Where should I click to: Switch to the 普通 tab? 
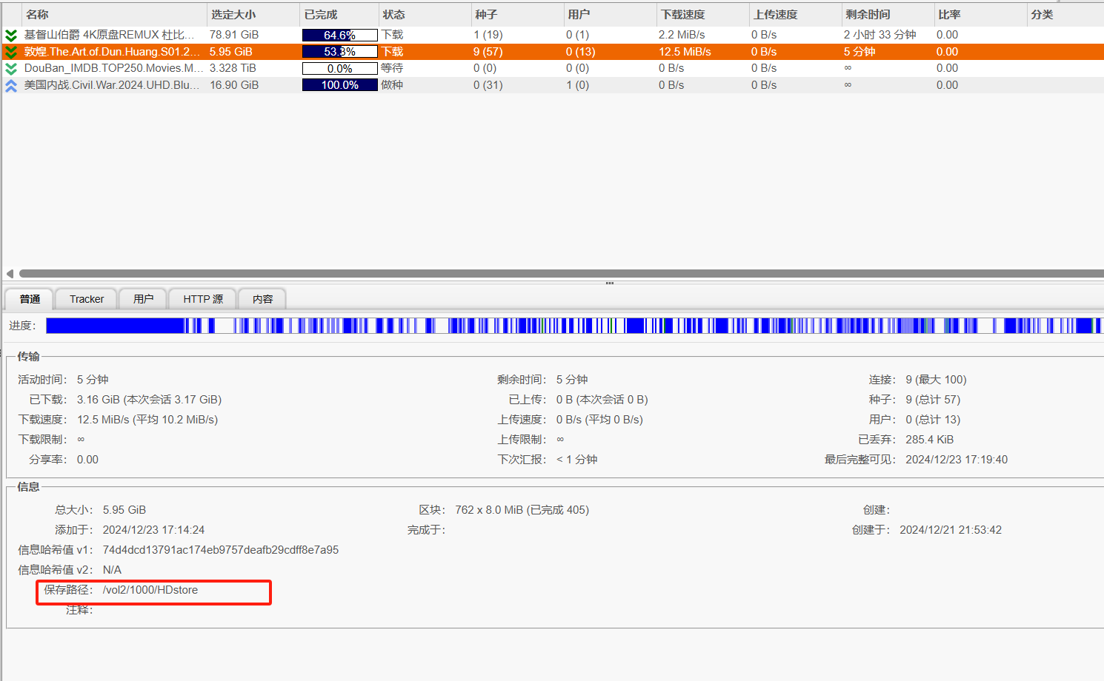30,299
